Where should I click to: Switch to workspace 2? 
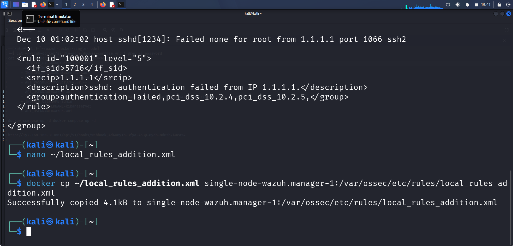pos(75,5)
